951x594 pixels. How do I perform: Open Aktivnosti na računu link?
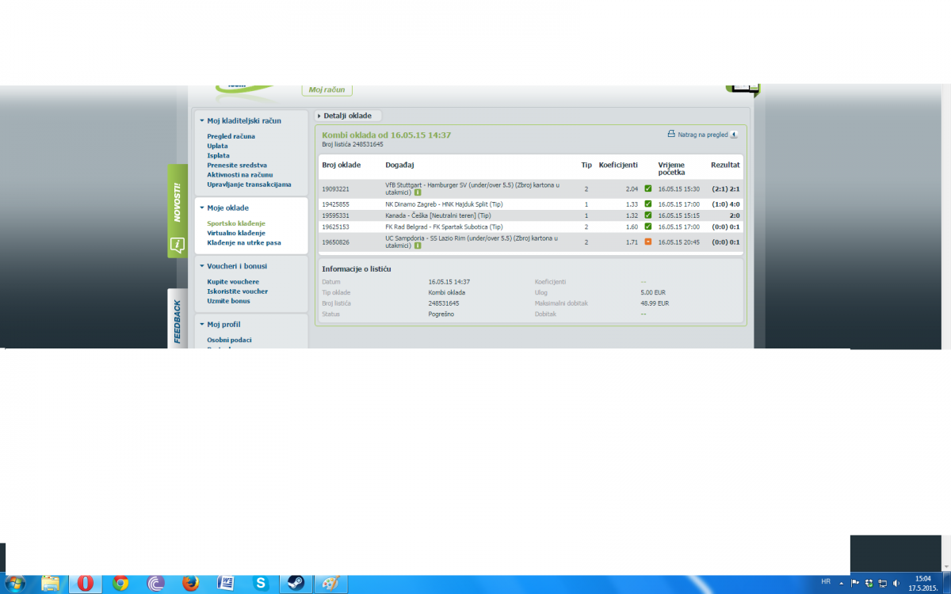click(239, 174)
